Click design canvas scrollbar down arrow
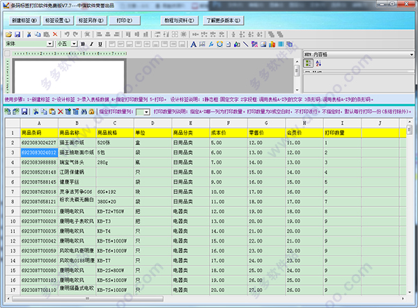The image size is (418, 308). click(x=297, y=90)
